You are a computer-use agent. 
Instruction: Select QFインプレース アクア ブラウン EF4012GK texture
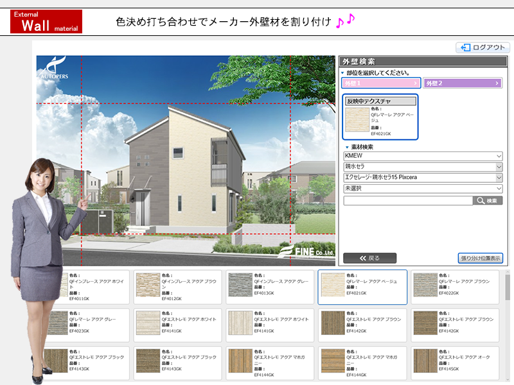click(x=177, y=287)
